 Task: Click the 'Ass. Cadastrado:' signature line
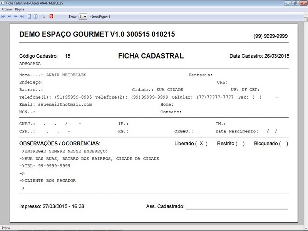tap(217, 206)
